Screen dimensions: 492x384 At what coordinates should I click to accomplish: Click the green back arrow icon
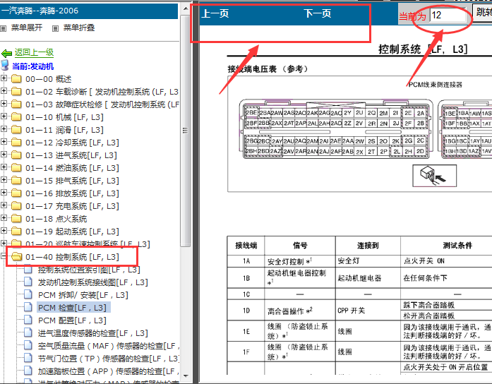[x=6, y=53]
